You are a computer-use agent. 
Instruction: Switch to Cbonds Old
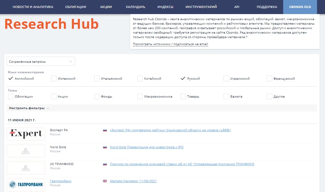300,7
